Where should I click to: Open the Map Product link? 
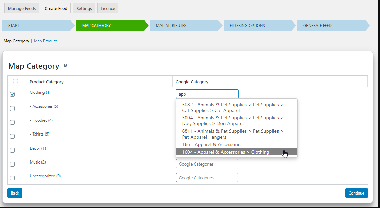click(x=45, y=41)
